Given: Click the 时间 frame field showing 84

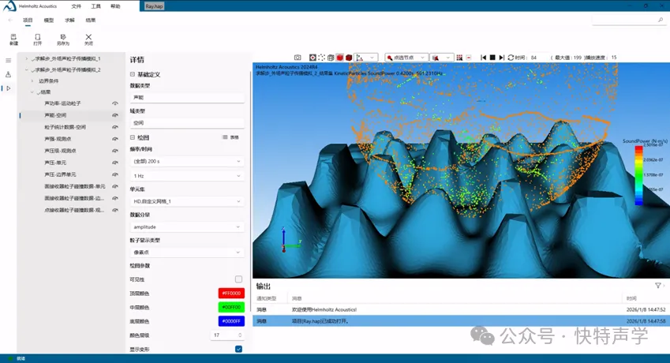Looking at the screenshot, I should coord(537,58).
